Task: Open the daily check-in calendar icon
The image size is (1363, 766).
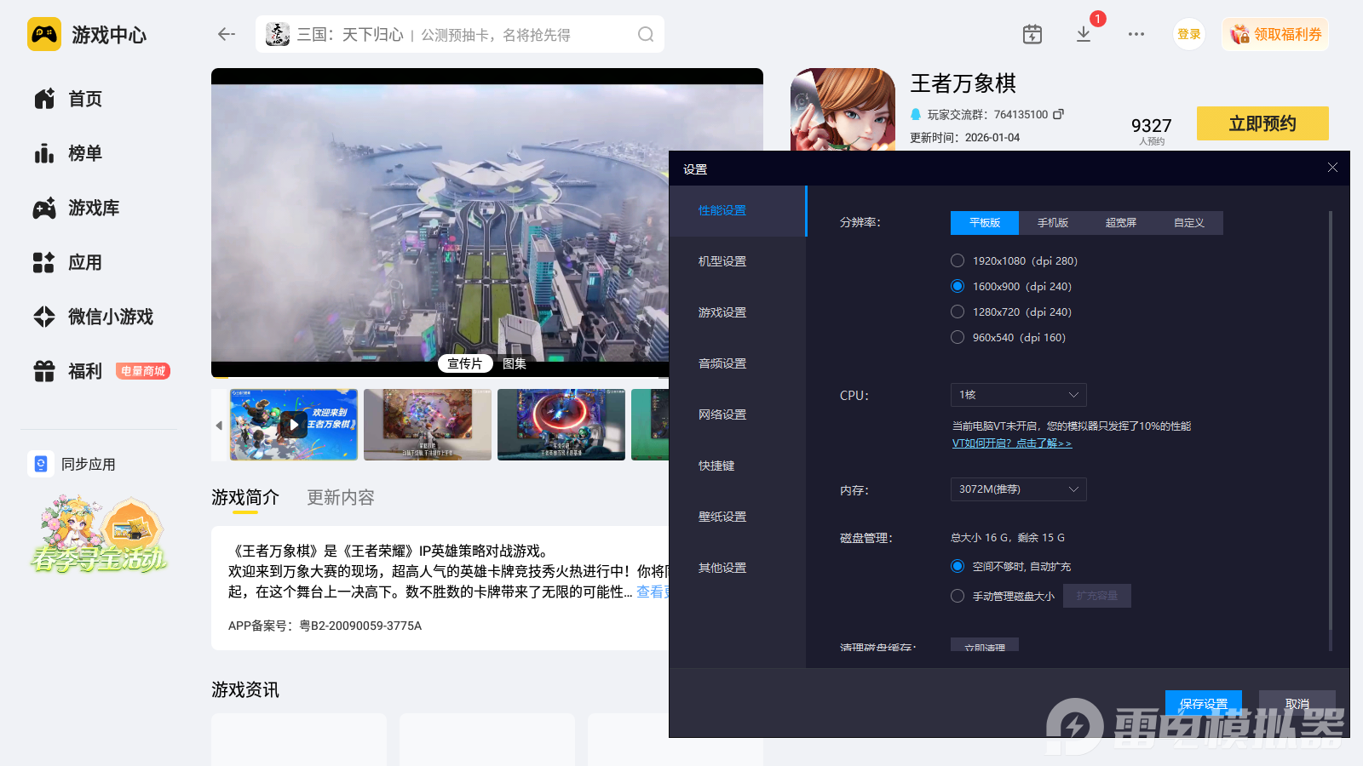Action: [x=1032, y=34]
